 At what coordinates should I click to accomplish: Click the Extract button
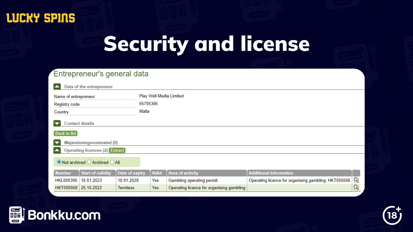click(117, 150)
